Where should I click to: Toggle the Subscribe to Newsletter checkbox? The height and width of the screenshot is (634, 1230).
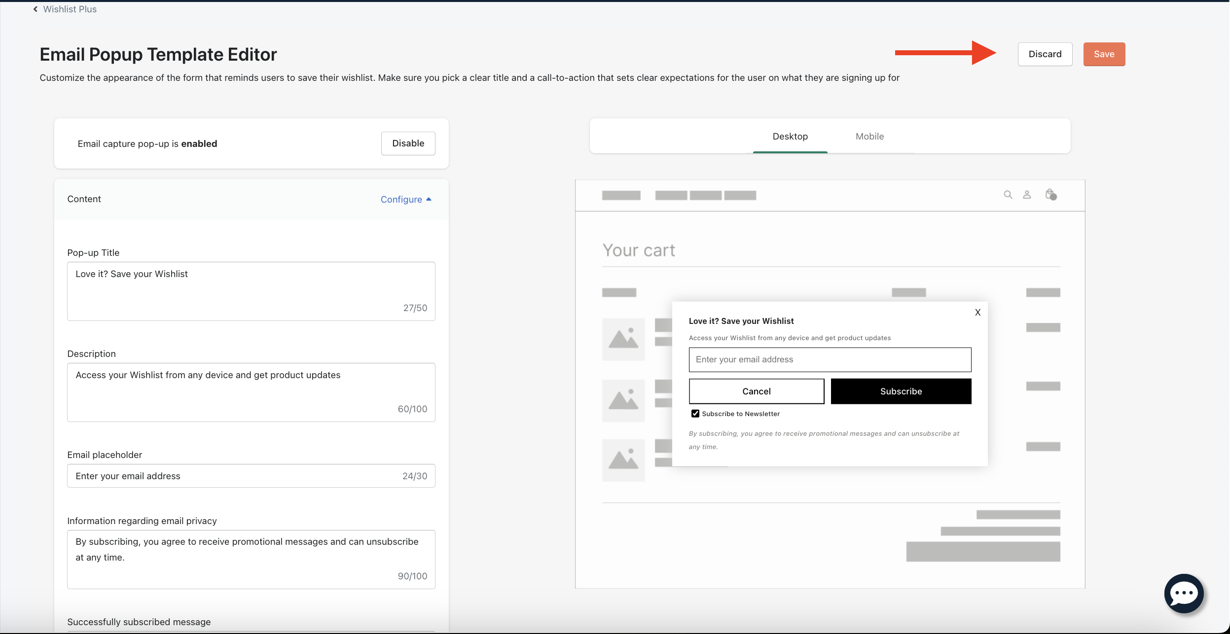tap(695, 414)
